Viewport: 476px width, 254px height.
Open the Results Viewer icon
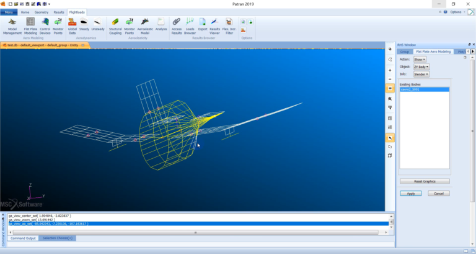coord(214,26)
